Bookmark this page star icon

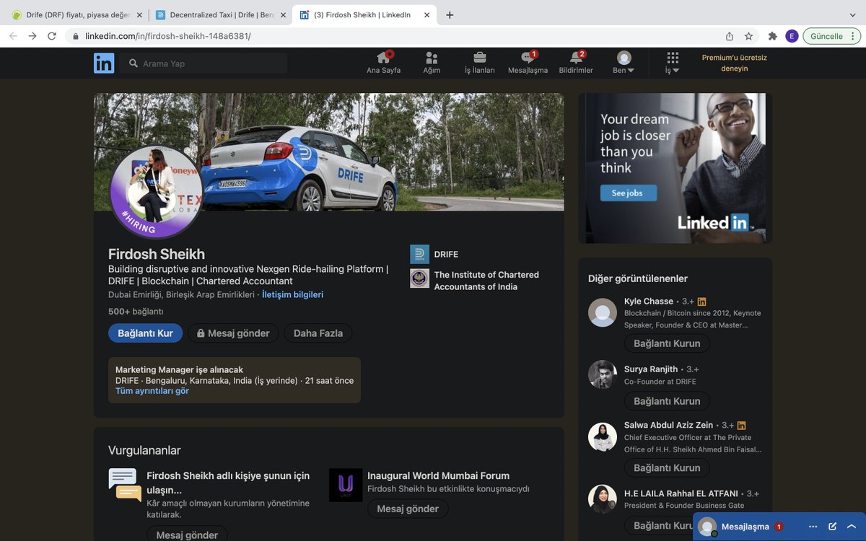click(749, 36)
